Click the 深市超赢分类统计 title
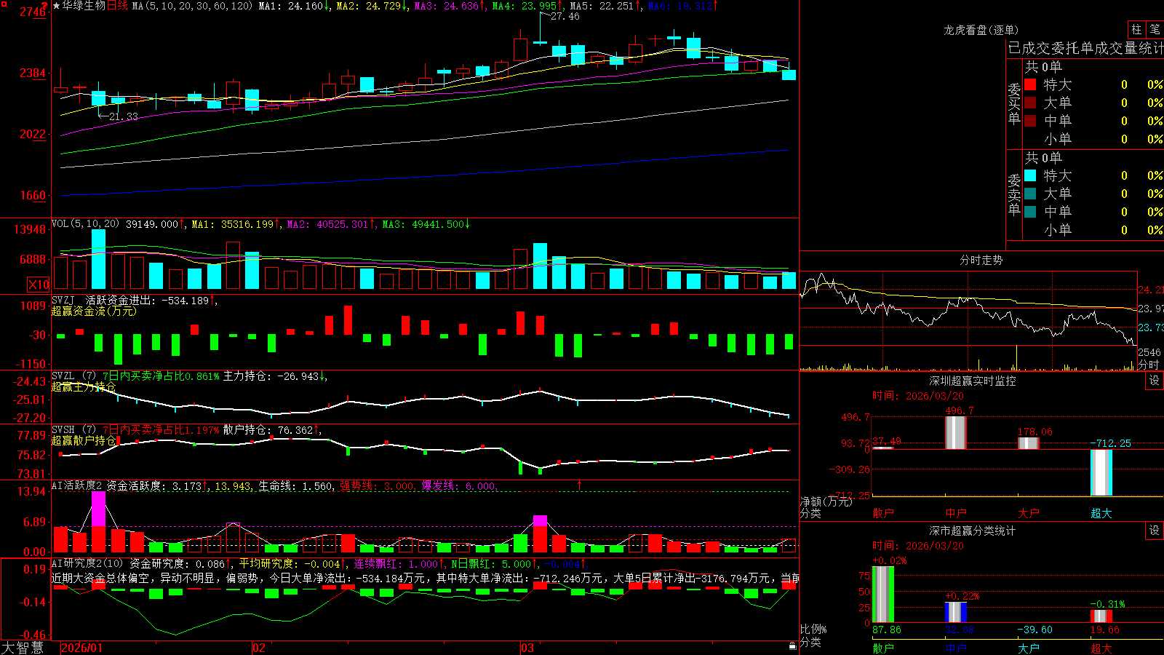 [x=972, y=531]
